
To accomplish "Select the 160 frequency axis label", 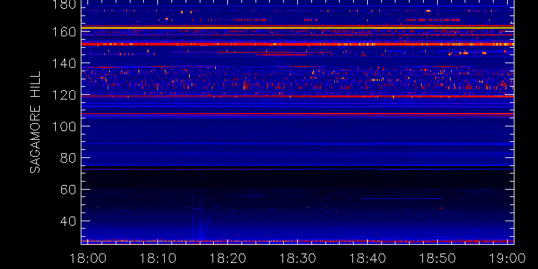I will [x=64, y=32].
